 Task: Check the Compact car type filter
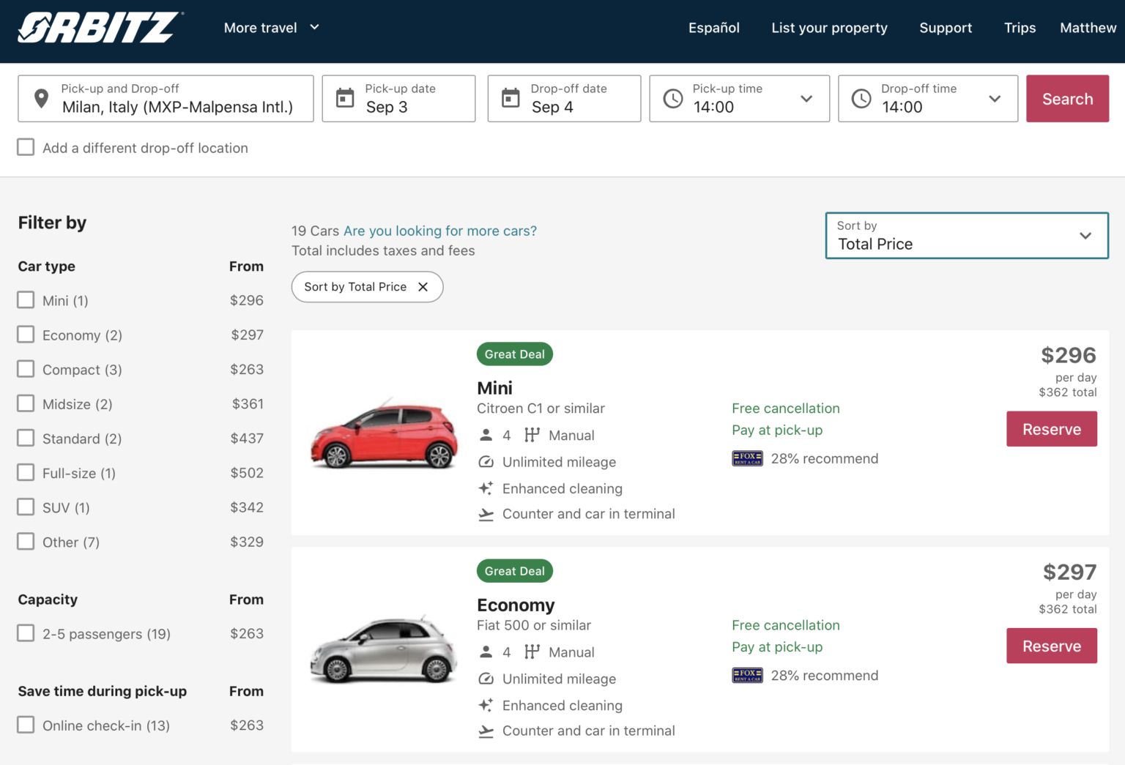click(26, 369)
